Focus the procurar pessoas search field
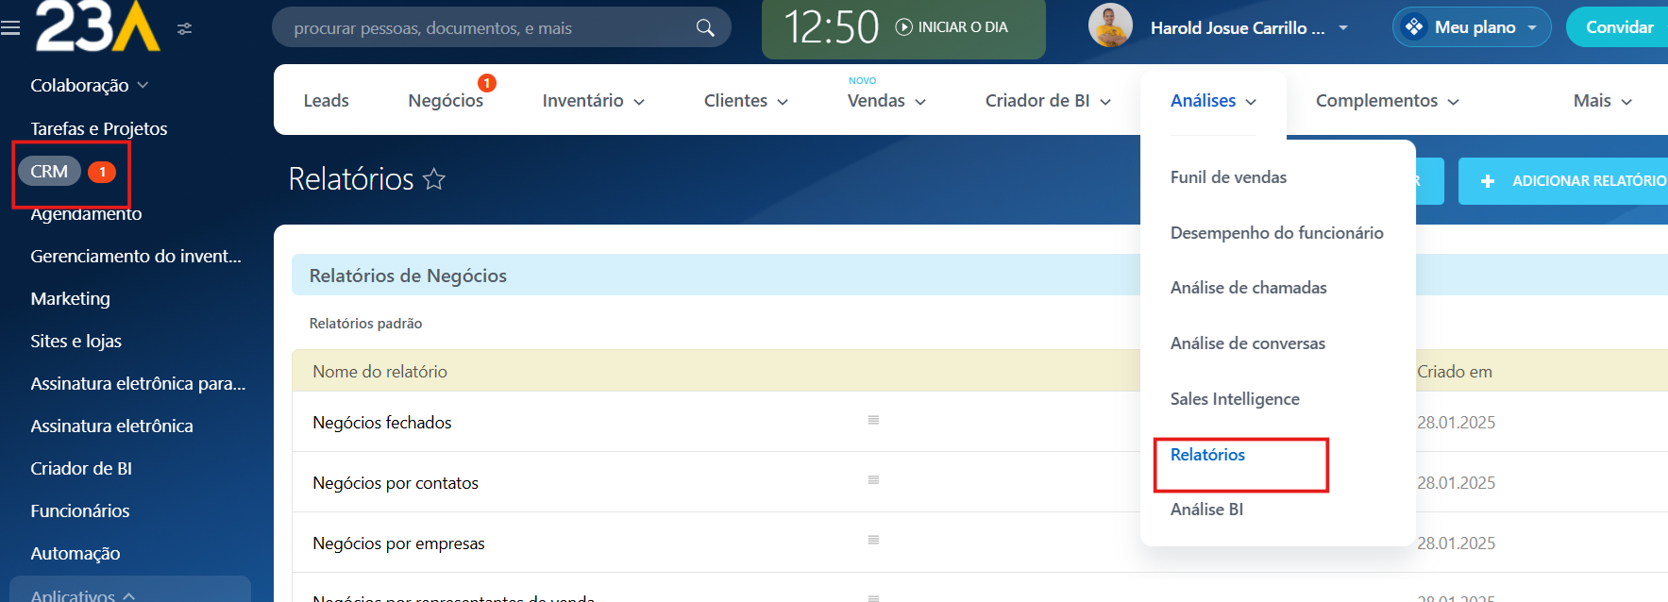The width and height of the screenshot is (1668, 602). tap(486, 28)
